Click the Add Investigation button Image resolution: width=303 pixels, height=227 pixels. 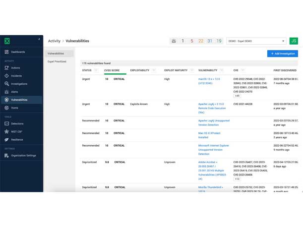282,53
